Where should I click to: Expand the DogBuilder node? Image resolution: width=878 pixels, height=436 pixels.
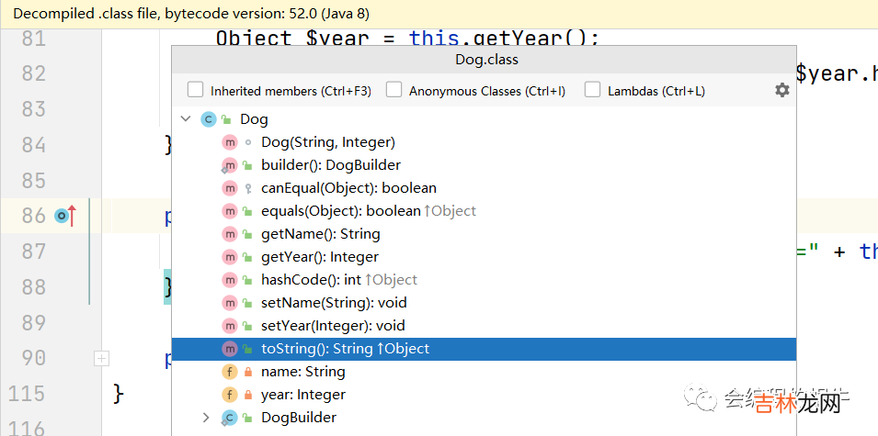click(x=206, y=418)
